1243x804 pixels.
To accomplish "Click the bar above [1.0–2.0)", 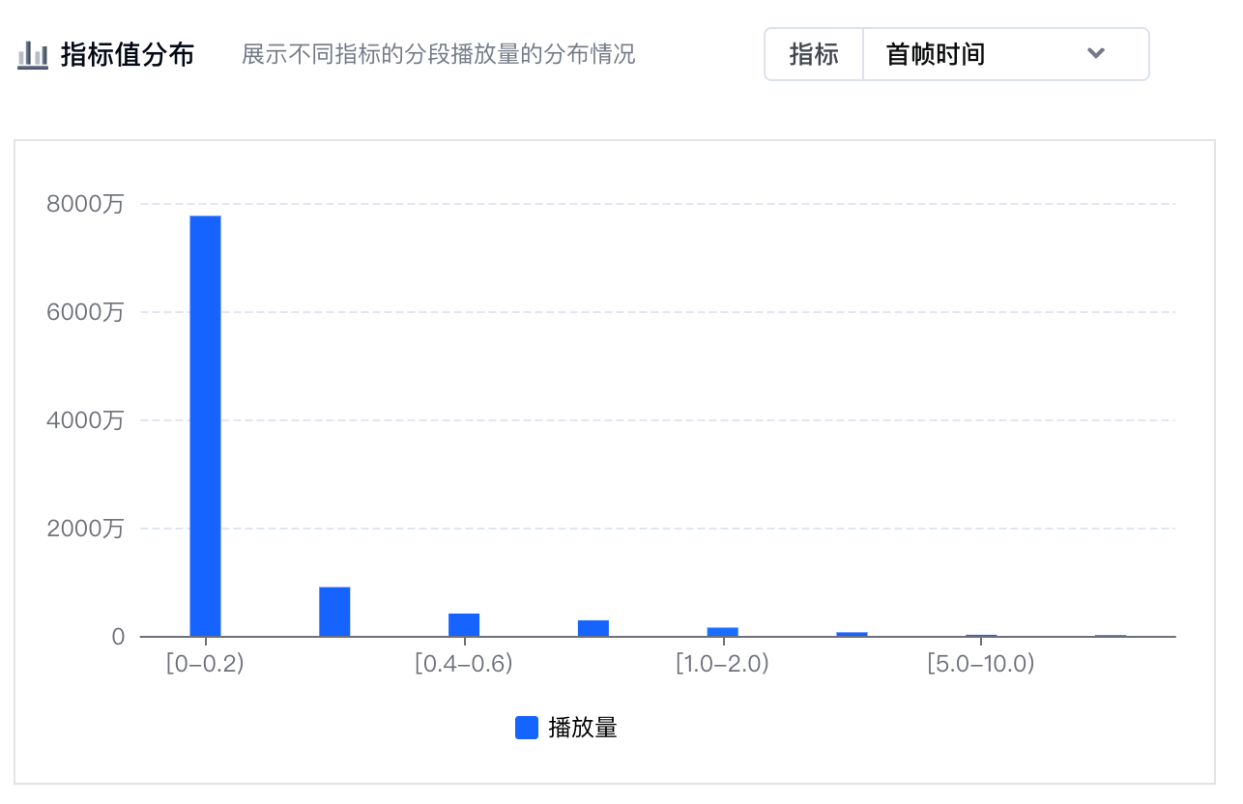I will 722,631.
